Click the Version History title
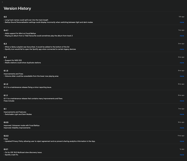Image resolution: width=187 pixels, height=161 pixels. 17,8
